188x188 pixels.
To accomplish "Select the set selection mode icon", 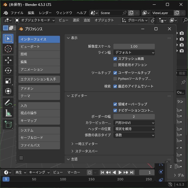I will 6,28.
